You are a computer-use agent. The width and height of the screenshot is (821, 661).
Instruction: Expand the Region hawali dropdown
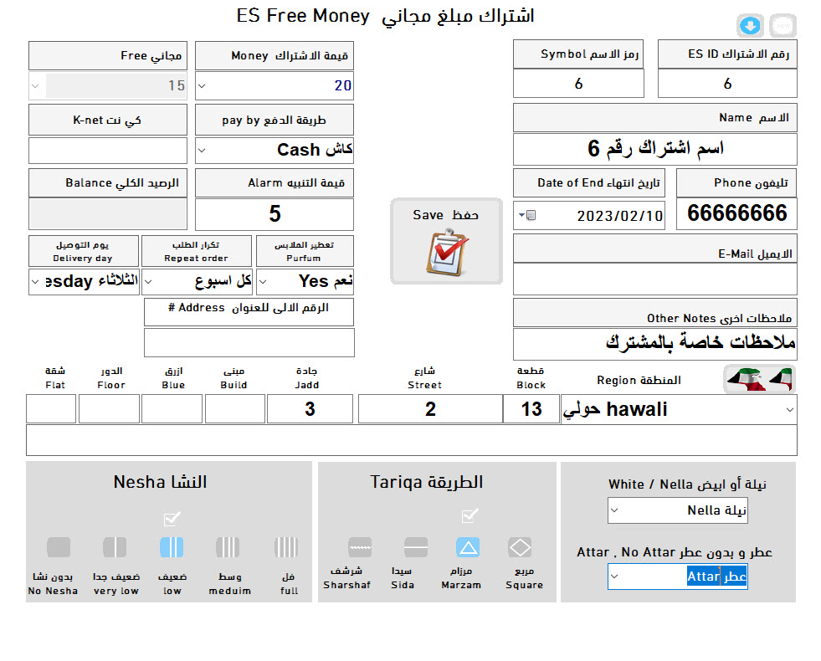tap(789, 409)
